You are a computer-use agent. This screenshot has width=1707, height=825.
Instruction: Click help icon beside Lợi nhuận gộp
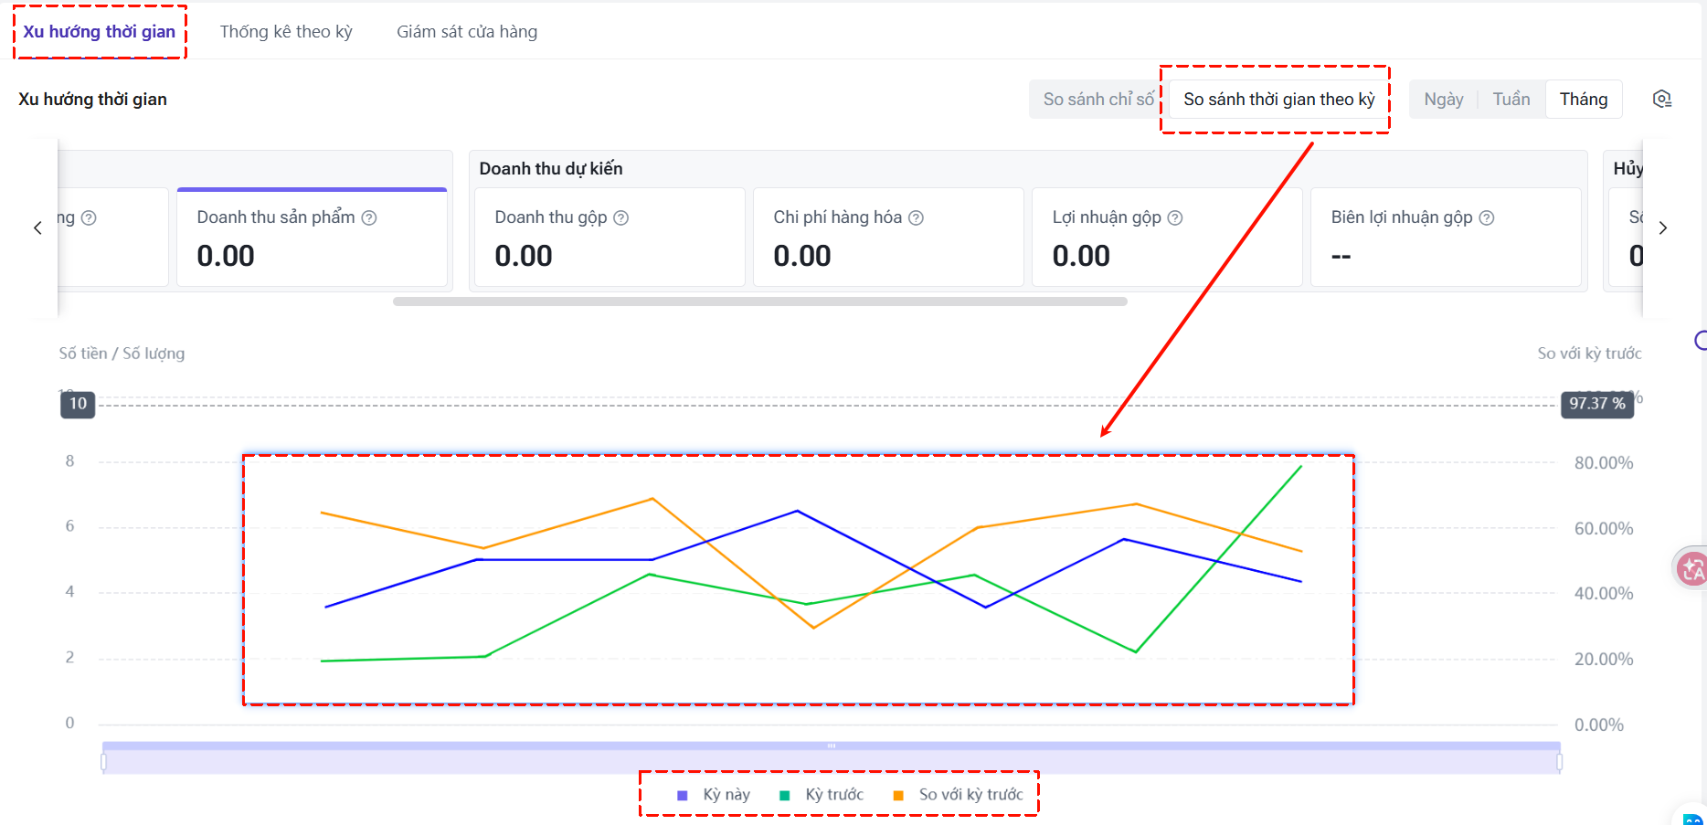(1175, 217)
